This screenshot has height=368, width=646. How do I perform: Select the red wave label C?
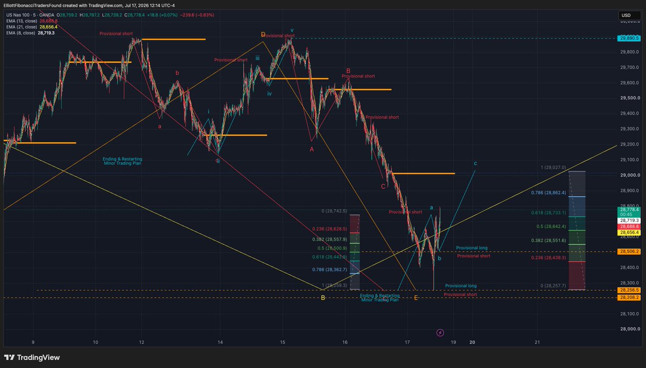click(x=383, y=186)
